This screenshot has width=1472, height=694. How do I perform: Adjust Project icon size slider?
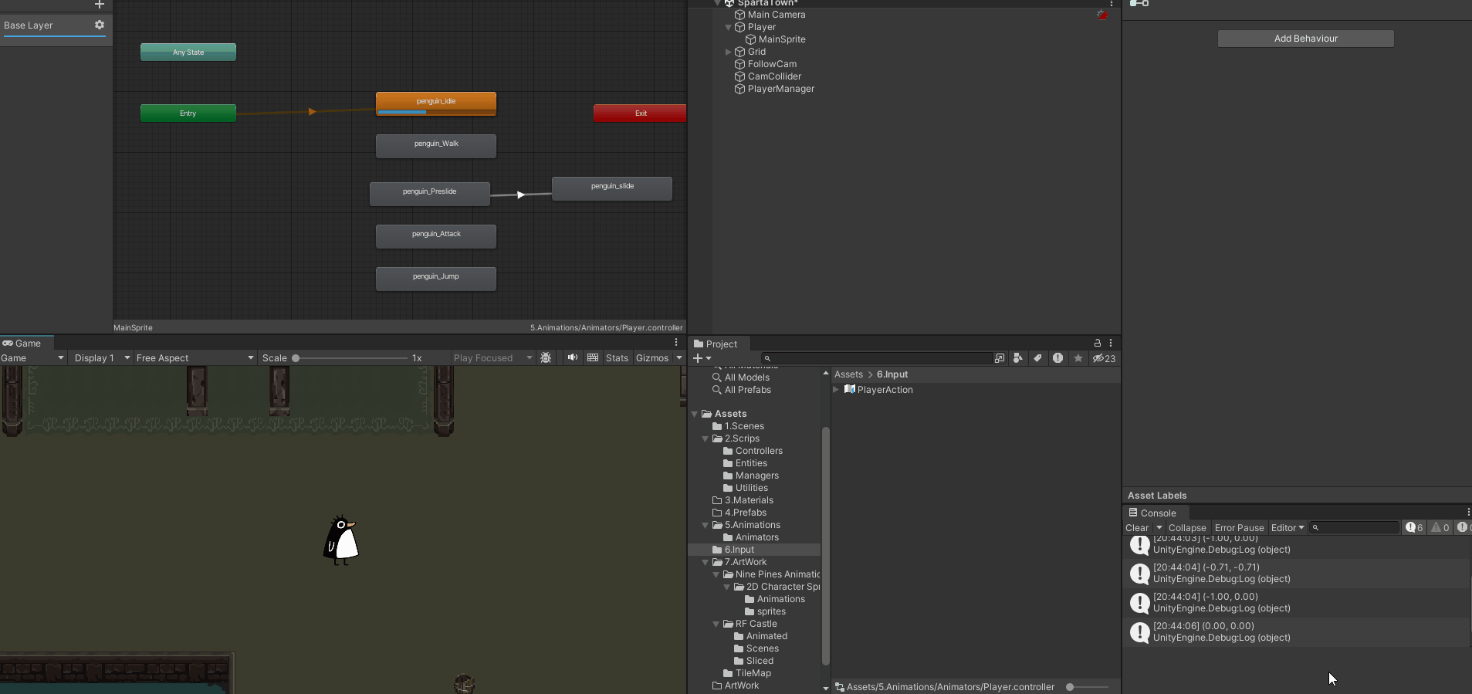click(x=1088, y=687)
